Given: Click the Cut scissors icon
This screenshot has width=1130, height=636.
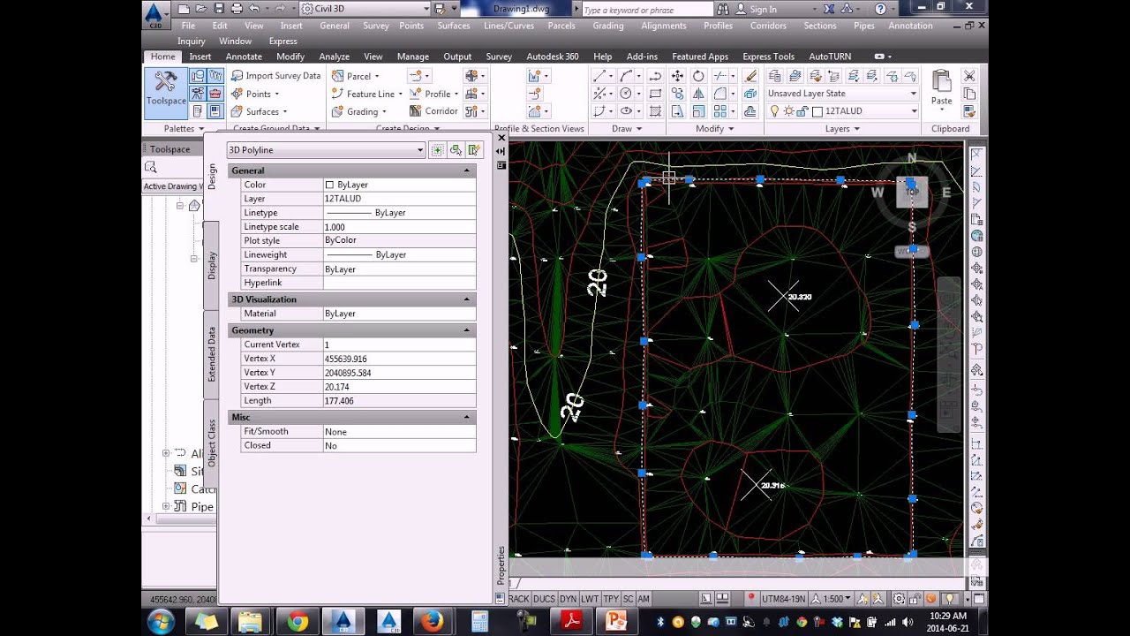Looking at the screenshot, I should pyautogui.click(x=969, y=76).
